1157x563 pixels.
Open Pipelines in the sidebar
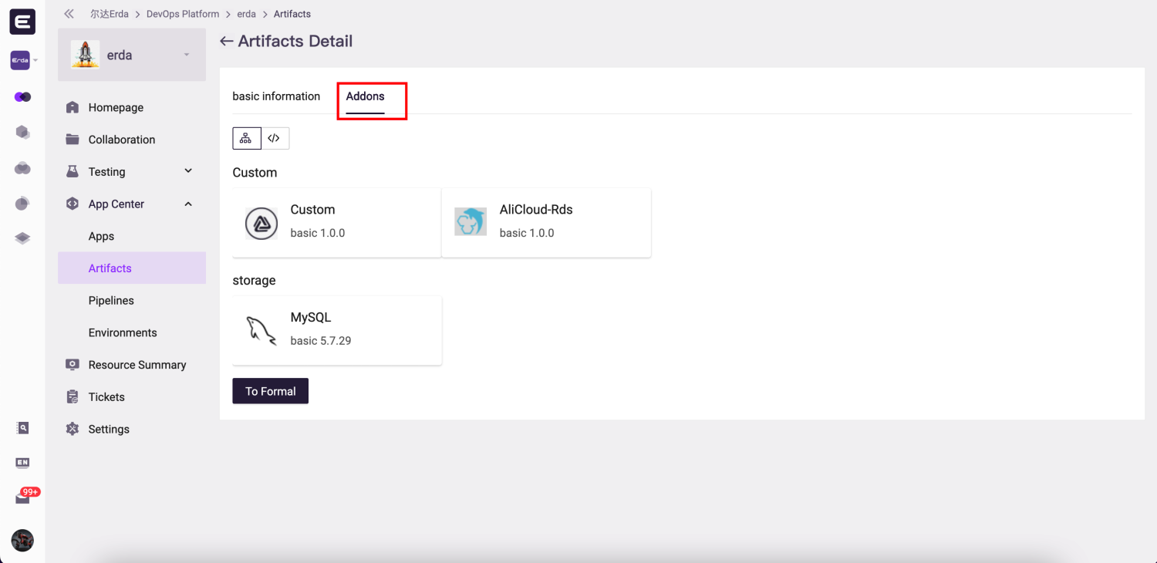pyautogui.click(x=111, y=301)
